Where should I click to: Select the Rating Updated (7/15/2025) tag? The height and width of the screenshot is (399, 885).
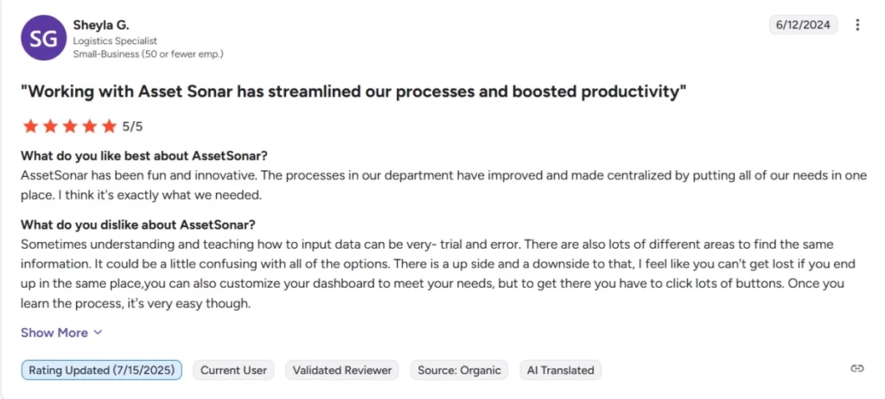(102, 370)
